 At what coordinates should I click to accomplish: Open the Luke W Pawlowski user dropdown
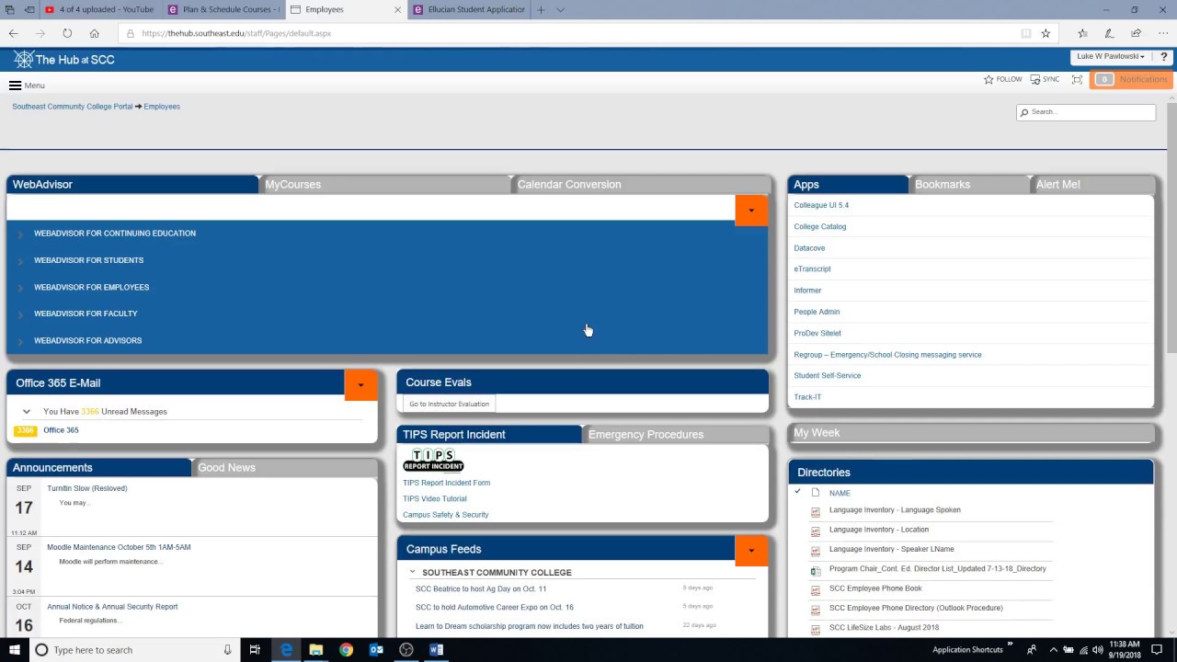(x=1111, y=57)
